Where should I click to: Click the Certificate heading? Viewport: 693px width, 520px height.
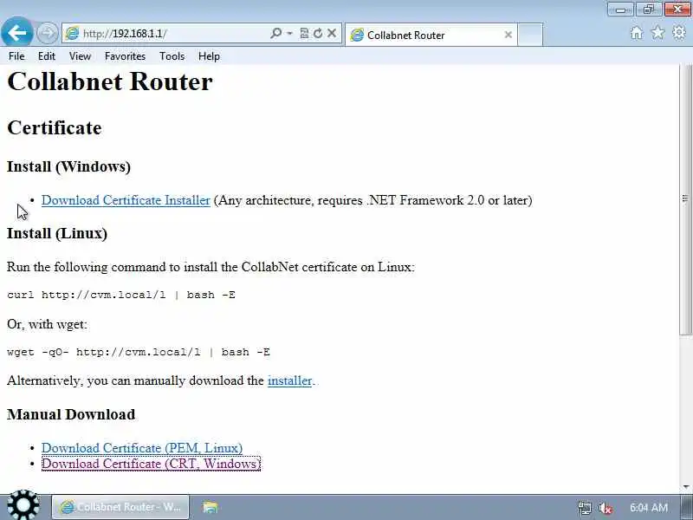click(55, 127)
